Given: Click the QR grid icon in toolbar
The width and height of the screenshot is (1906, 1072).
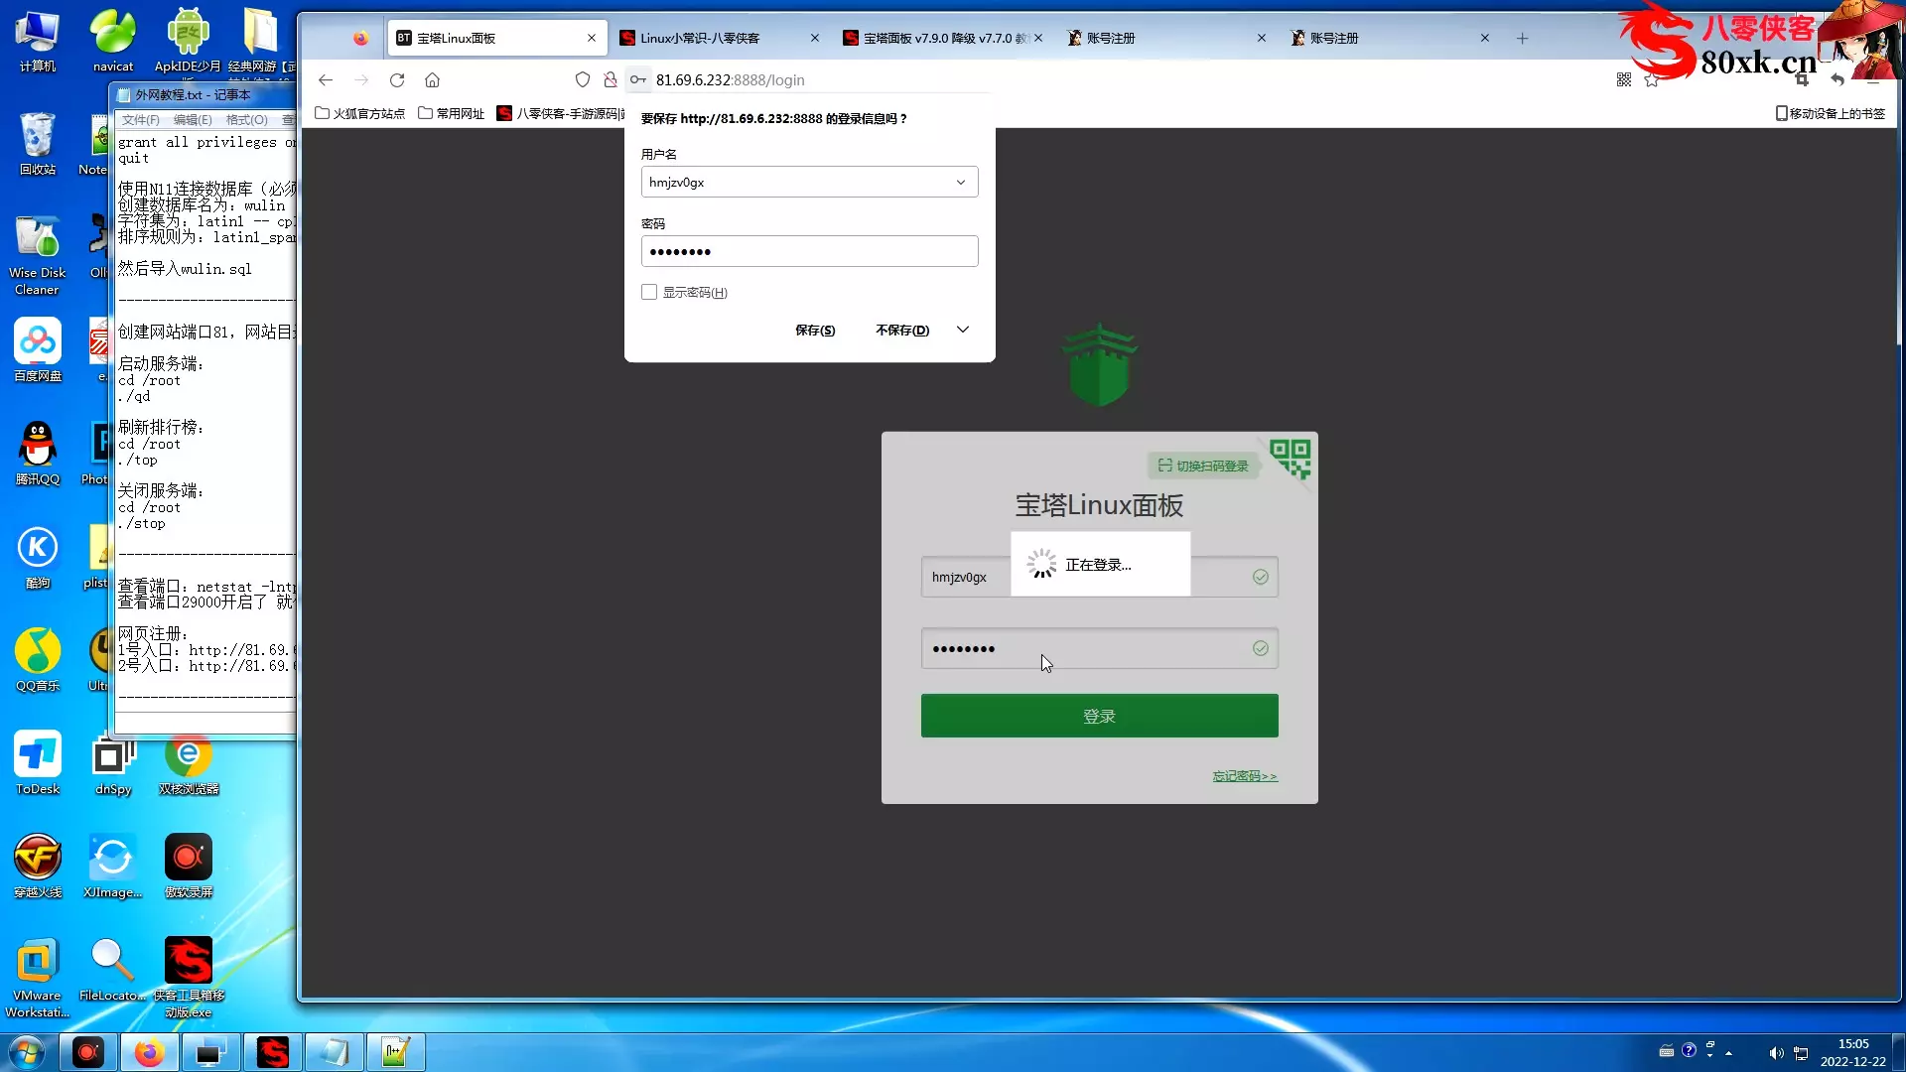Looking at the screenshot, I should point(1624,80).
